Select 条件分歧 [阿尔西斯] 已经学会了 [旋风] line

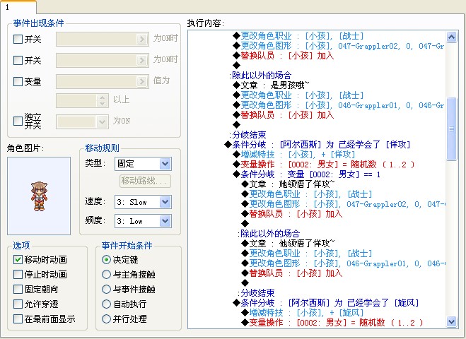pos(325,303)
